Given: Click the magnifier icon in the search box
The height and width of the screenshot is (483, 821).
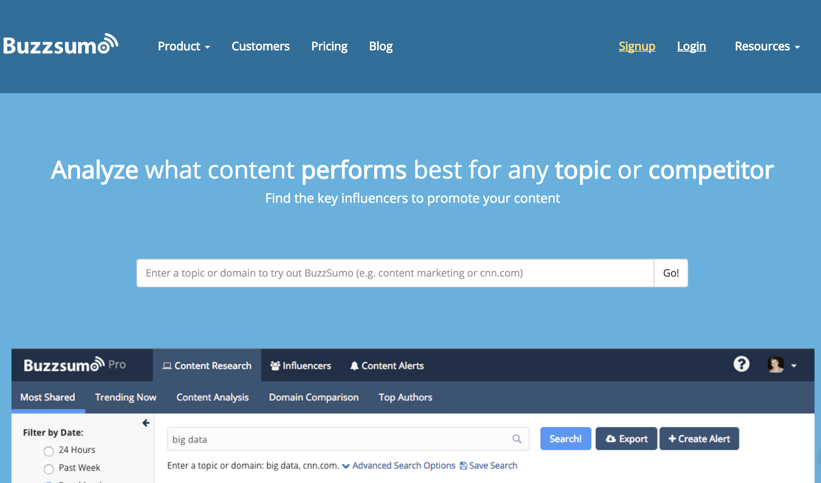Looking at the screenshot, I should tap(517, 439).
